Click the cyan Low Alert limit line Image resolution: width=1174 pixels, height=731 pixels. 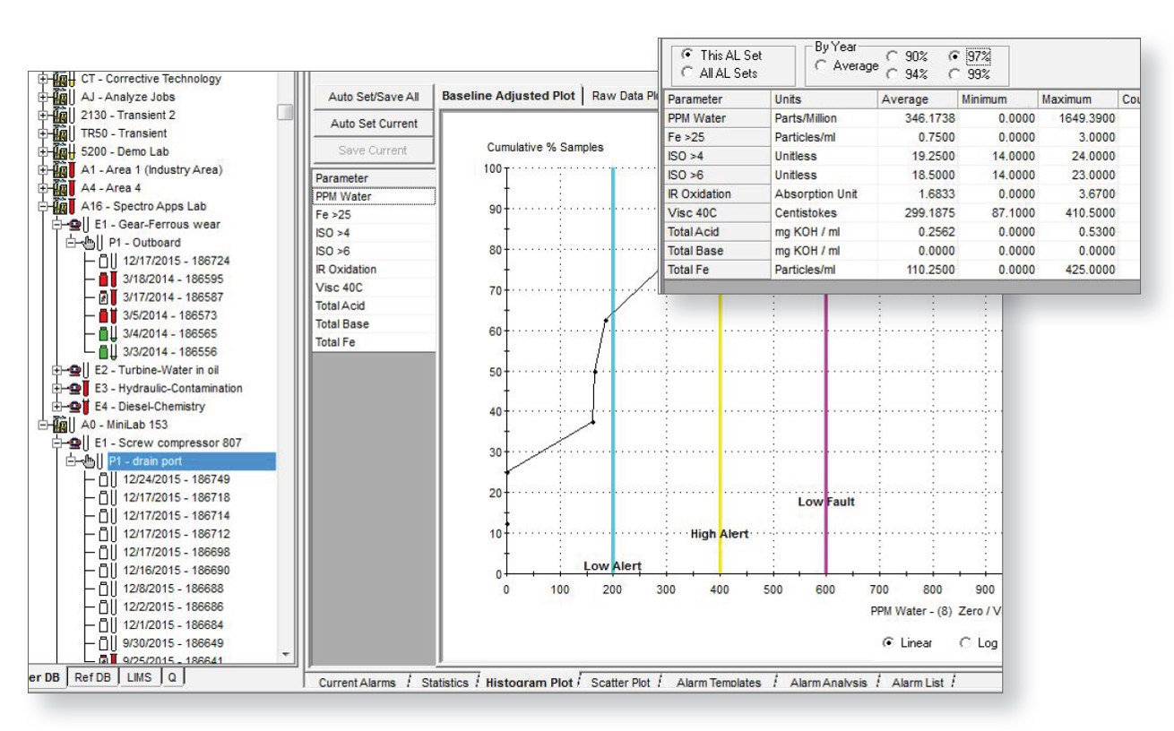613,358
